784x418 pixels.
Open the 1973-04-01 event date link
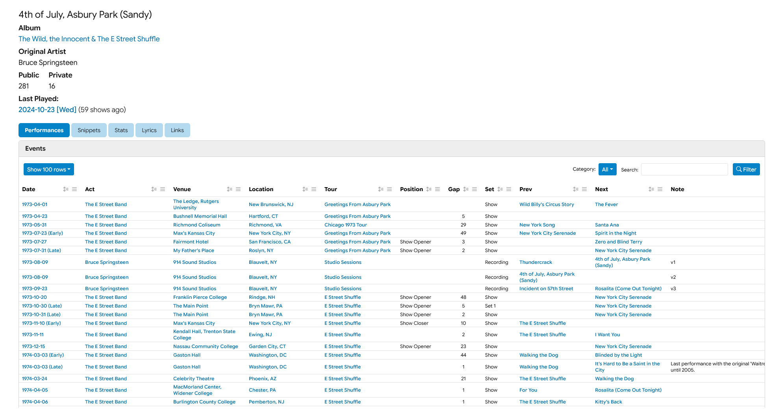pos(35,204)
